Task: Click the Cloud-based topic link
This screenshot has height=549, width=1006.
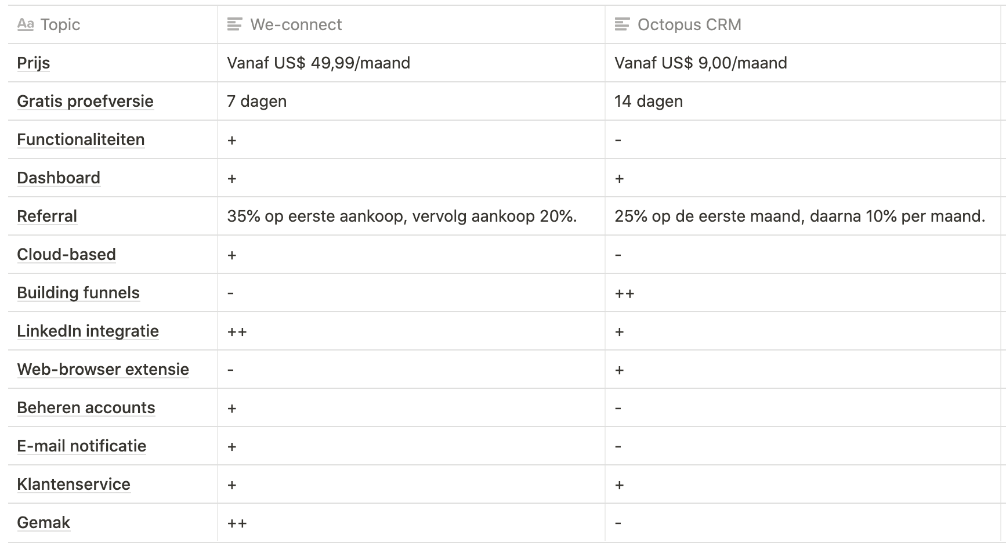Action: pos(67,254)
